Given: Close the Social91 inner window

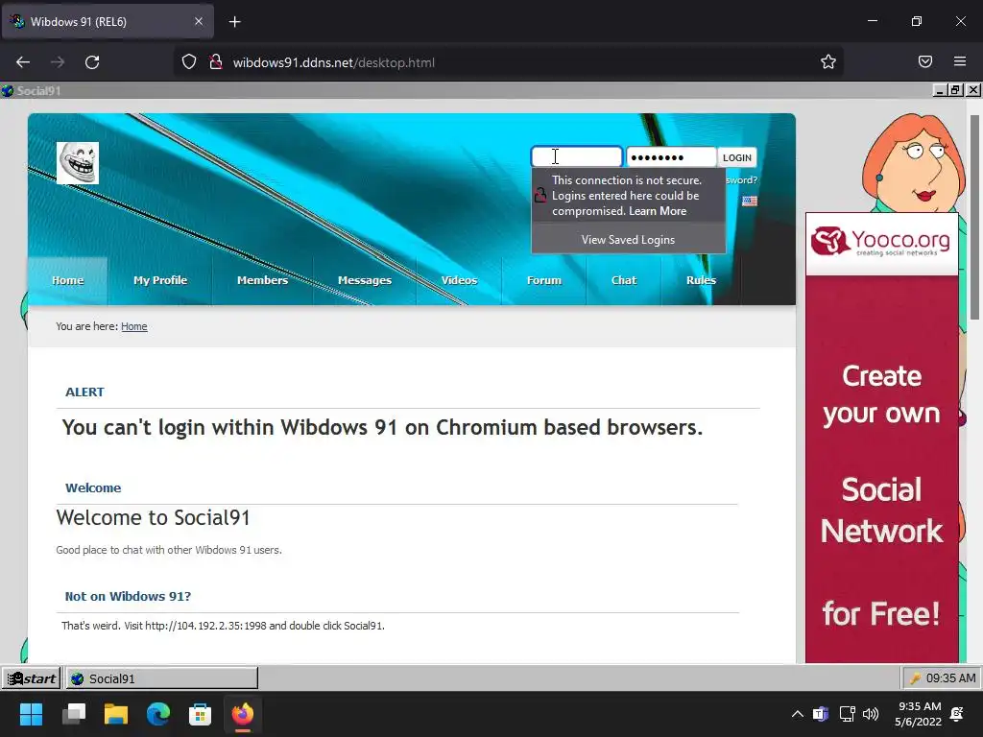Looking at the screenshot, I should [x=973, y=90].
